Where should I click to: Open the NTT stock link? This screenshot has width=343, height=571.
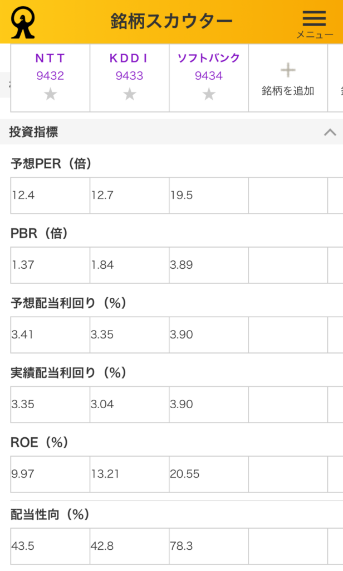[50, 59]
